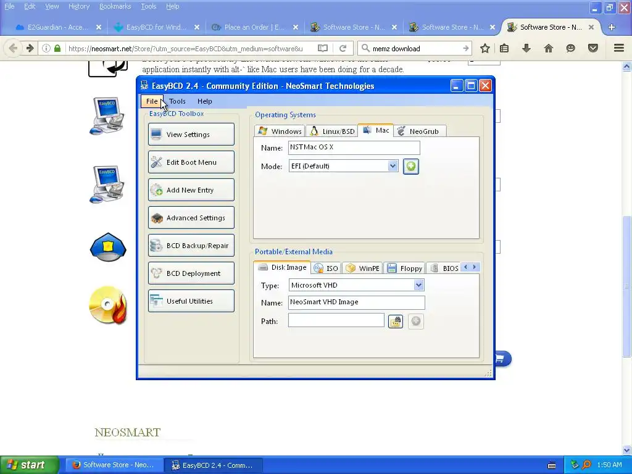
Task: Switch to the Floppy media tab
Action: 404,268
